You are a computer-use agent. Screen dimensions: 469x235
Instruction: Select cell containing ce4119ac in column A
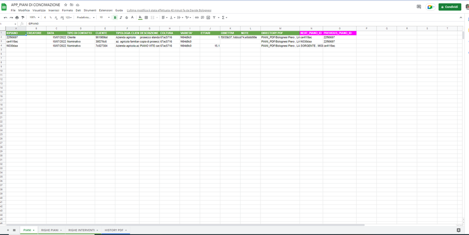(16, 42)
